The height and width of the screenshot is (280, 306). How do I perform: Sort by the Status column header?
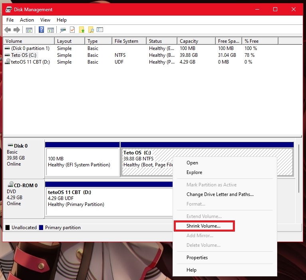162,41
